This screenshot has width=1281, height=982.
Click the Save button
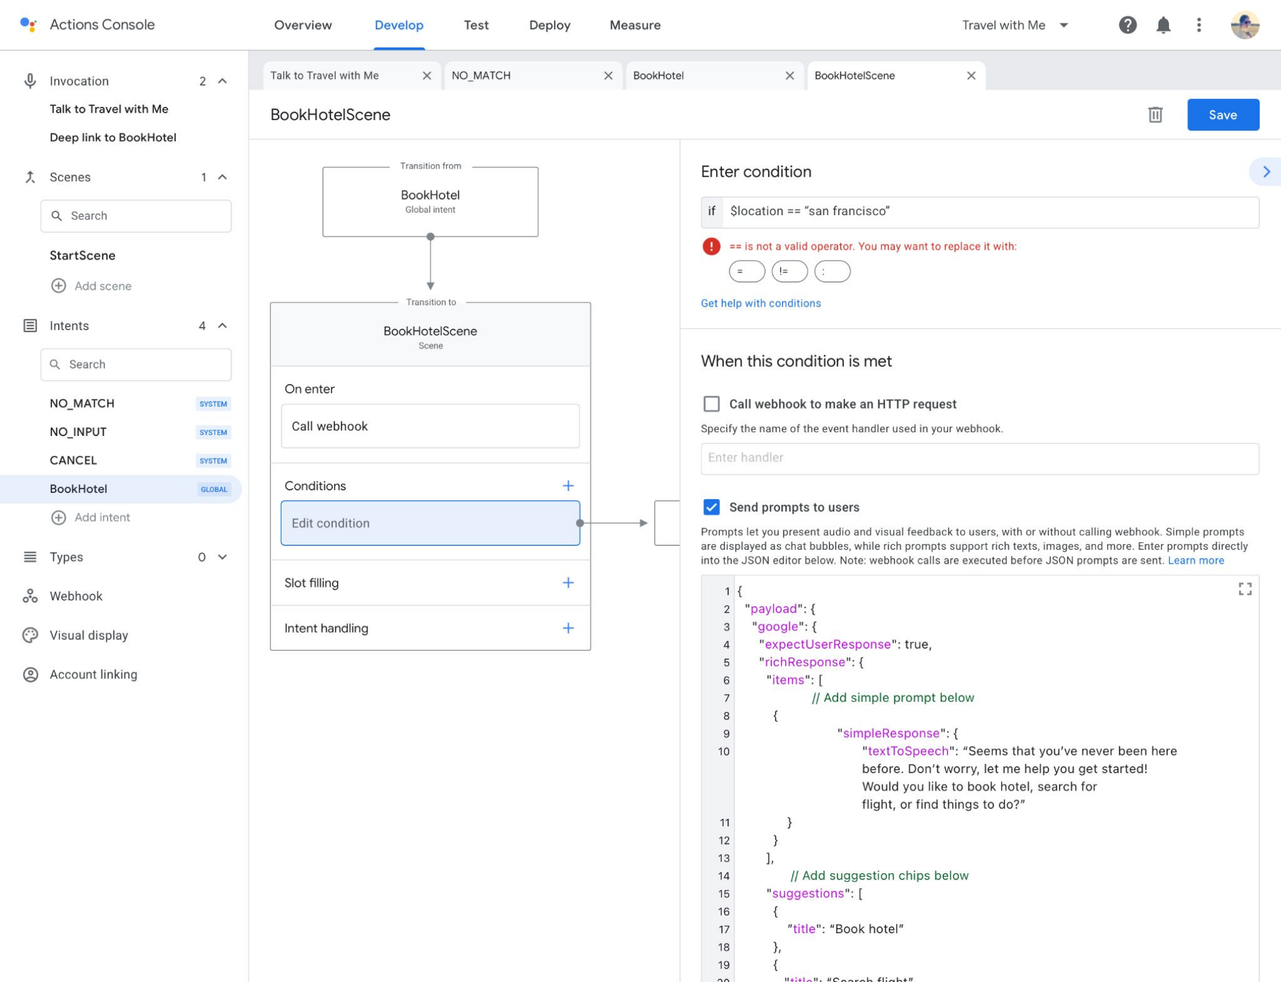point(1222,114)
